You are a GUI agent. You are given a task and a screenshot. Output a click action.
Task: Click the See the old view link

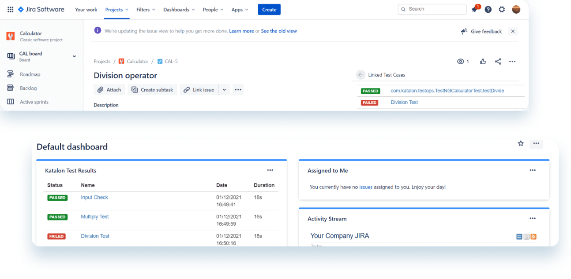[279, 31]
